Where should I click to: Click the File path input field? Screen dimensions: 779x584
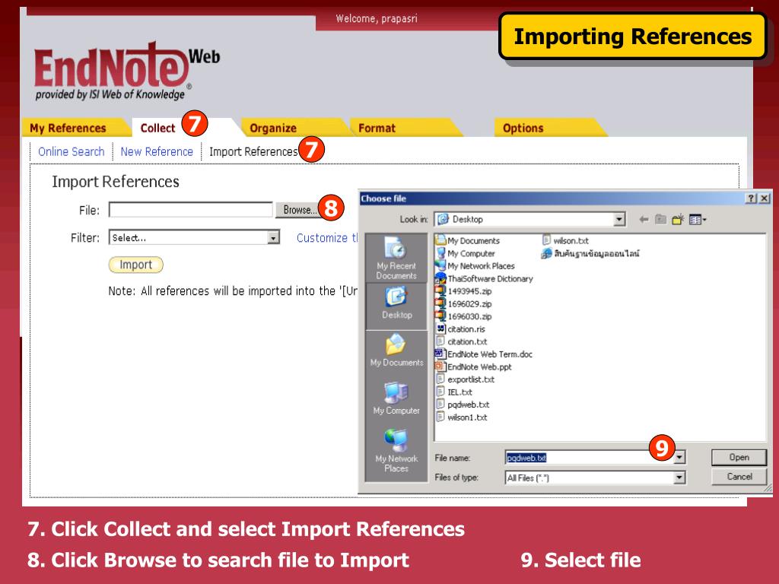pyautogui.click(x=191, y=210)
